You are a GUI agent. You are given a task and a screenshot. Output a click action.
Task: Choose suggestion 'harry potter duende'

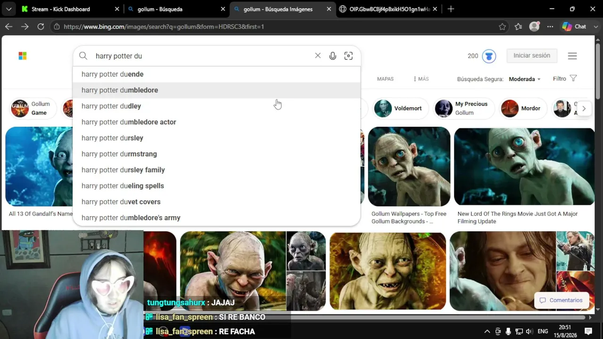coord(217,74)
